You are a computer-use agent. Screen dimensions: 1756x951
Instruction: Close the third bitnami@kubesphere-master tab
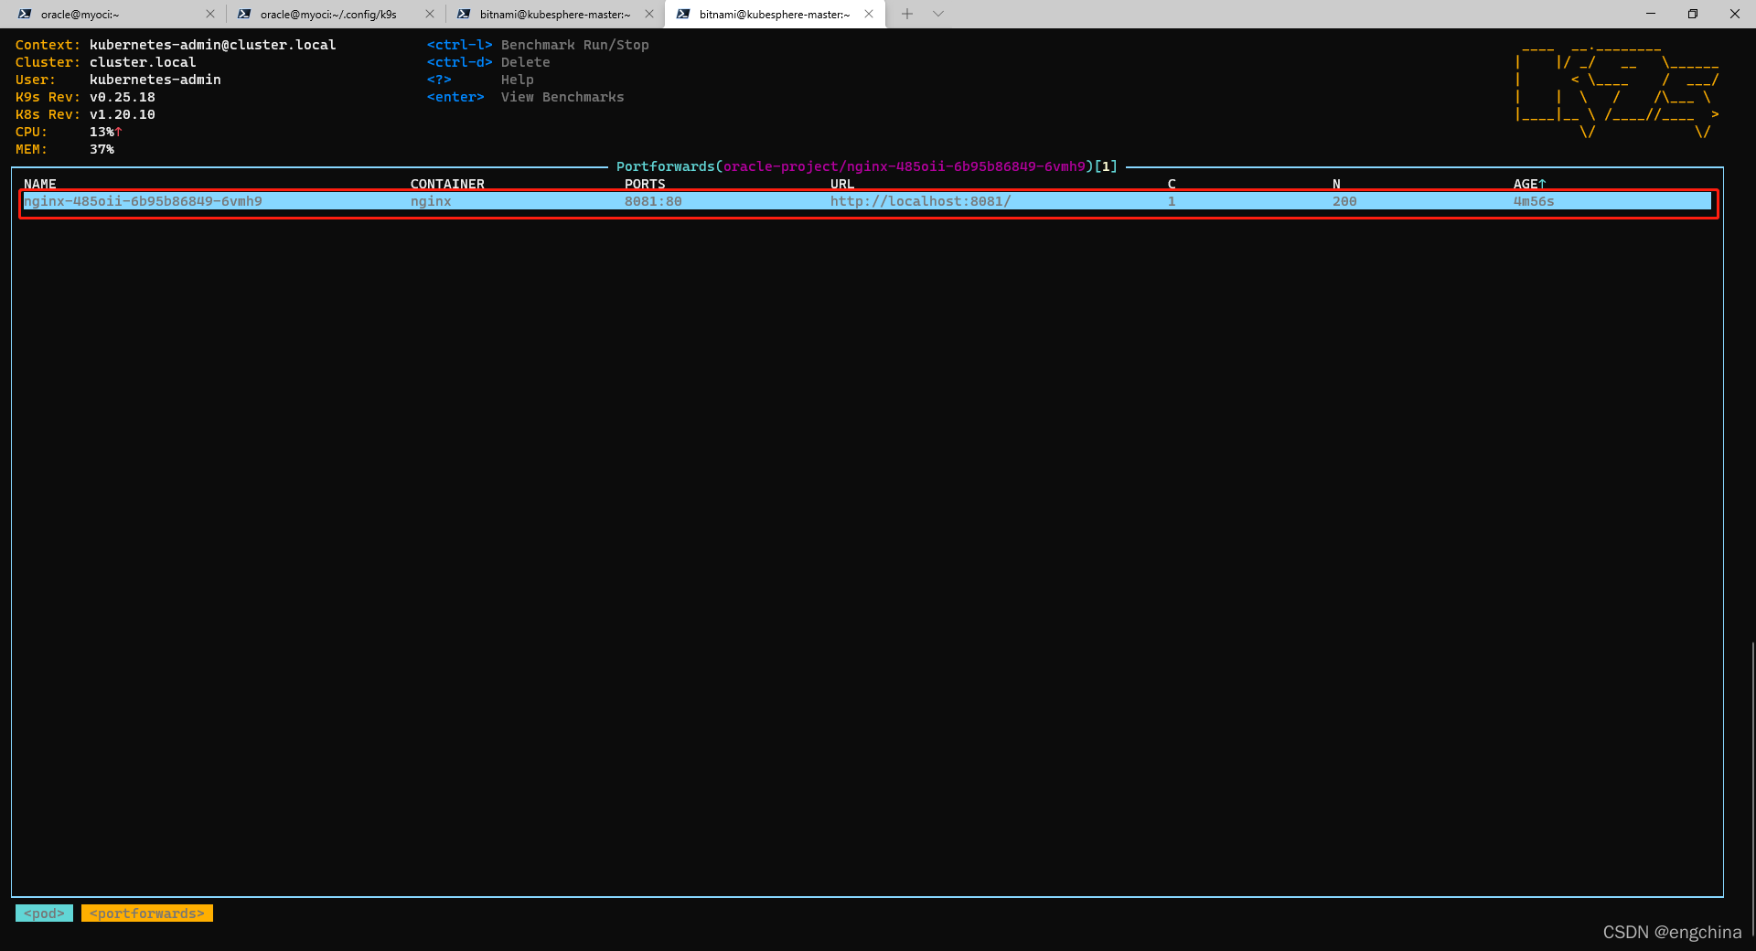click(x=649, y=14)
